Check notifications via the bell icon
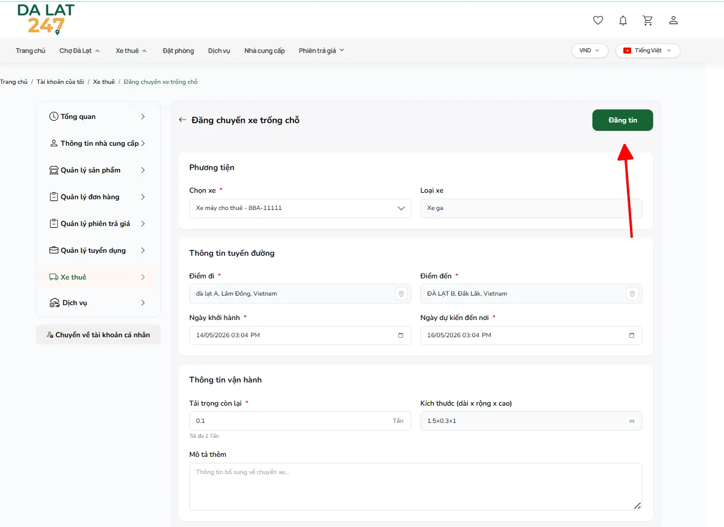 point(623,20)
